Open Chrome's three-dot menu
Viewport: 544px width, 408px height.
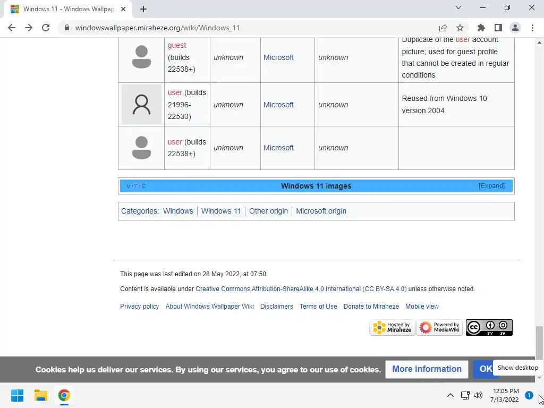532,28
